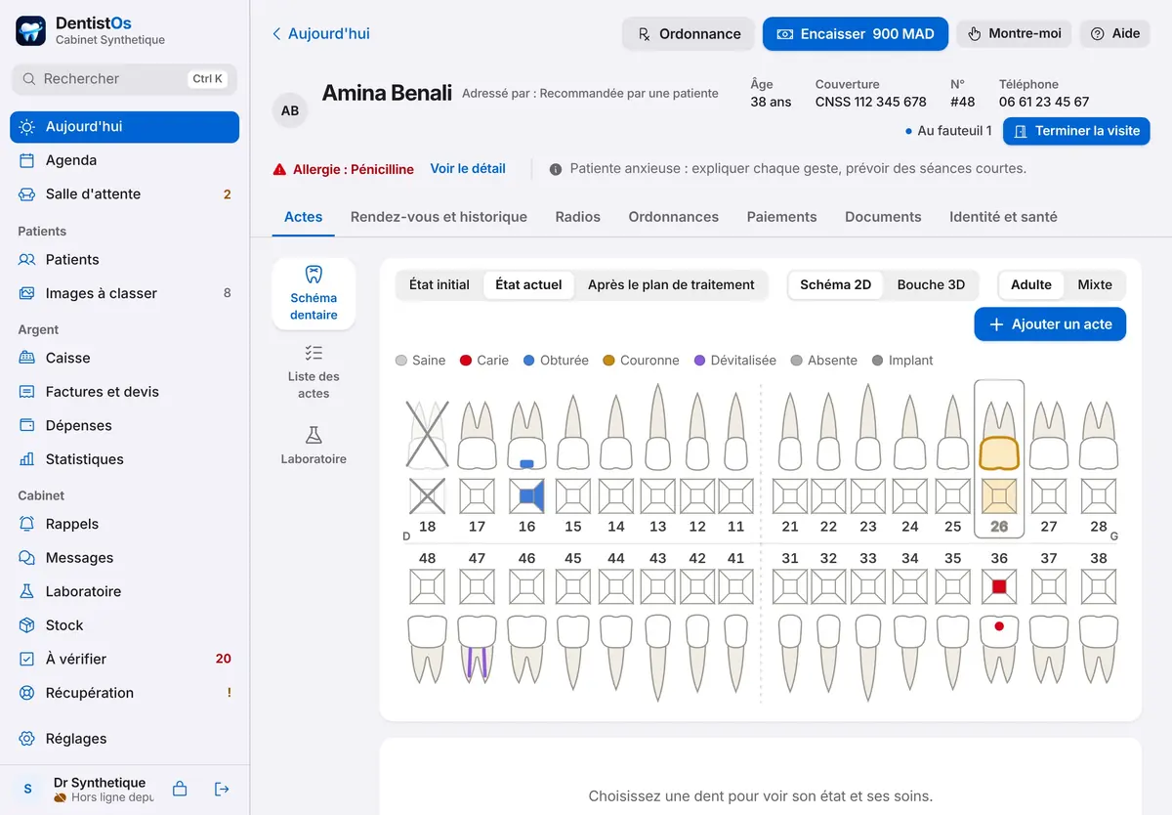Open the Laboratoire panel under Liste des actes
This screenshot has height=815, width=1172.
[314, 446]
